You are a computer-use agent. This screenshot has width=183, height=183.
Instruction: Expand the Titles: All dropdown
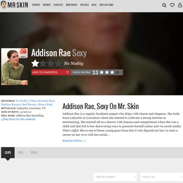162,177
